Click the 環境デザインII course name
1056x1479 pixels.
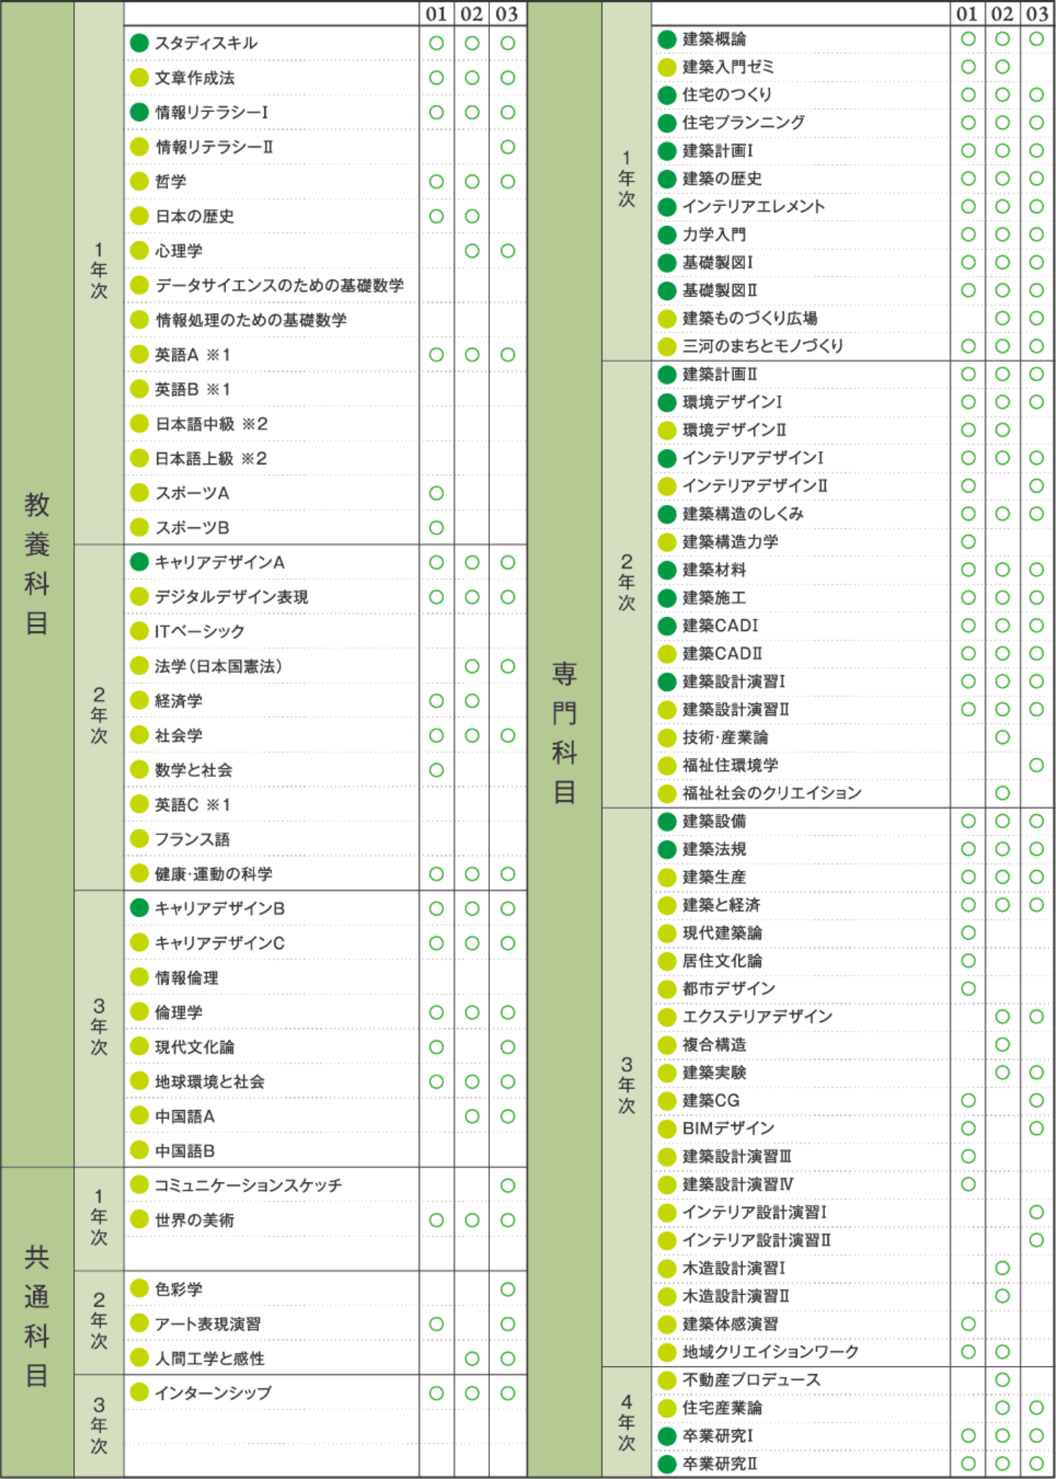(734, 430)
